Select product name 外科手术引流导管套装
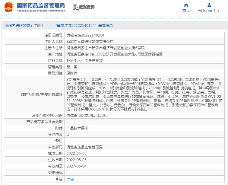 pyautogui.click(x=85, y=61)
